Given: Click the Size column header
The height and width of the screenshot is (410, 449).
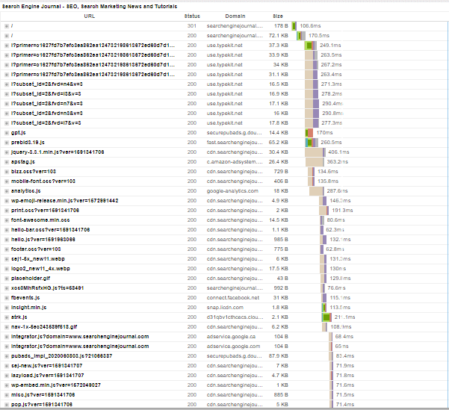Looking at the screenshot, I should 278,16.
